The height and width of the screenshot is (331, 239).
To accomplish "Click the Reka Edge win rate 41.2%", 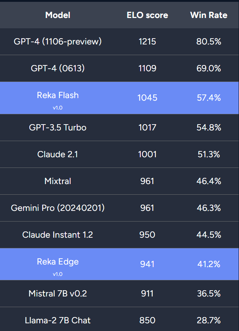I will 208,264.
